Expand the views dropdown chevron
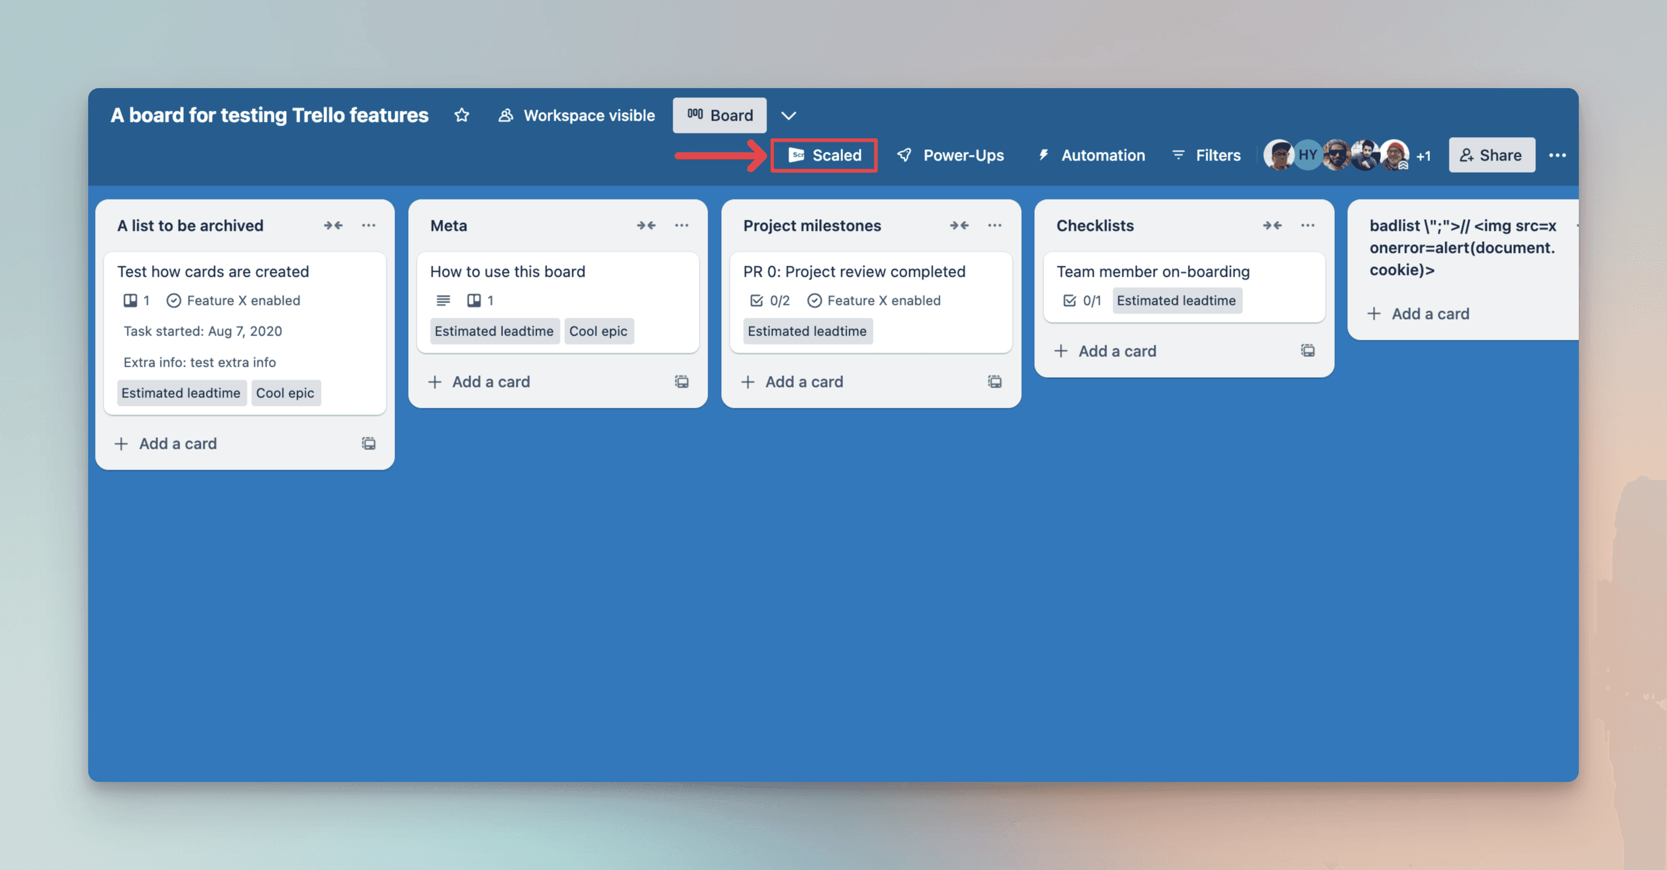This screenshot has width=1667, height=870. pos(788,116)
